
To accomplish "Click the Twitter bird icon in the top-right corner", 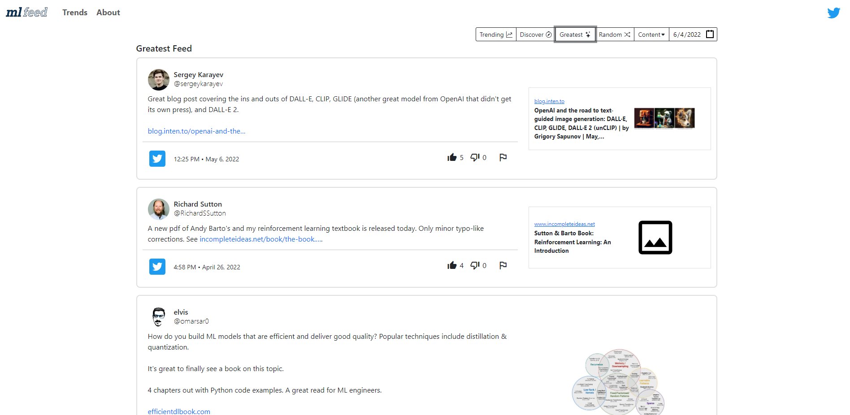I will click(x=834, y=13).
